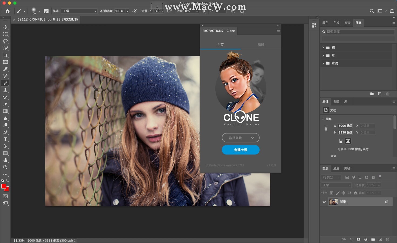This screenshot has height=243, width=397.
Task: Switch to the 色板 tab
Action: pos(337,23)
